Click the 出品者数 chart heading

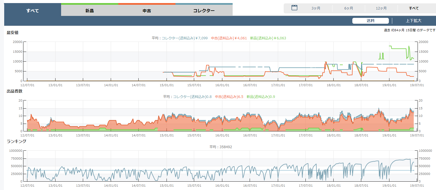(x=15, y=91)
